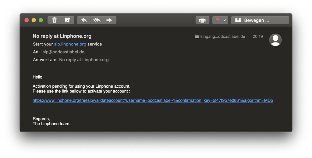Screen dimensions: 312x158
Task: Open the "Bewegen ..." move-to menu
Action: click(x=260, y=20)
